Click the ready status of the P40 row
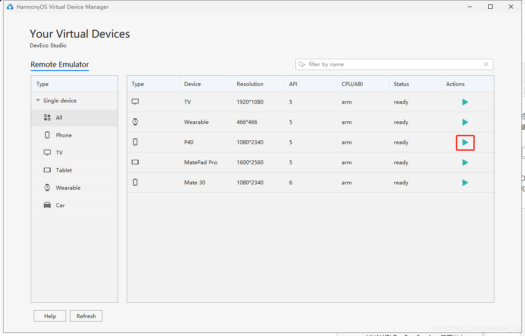 [x=401, y=142]
